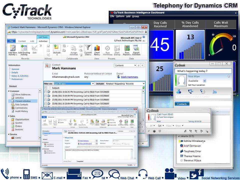Click the Calls Wait Maximum gauge
The width and height of the screenshot is (240, 180).
[x=221, y=44]
